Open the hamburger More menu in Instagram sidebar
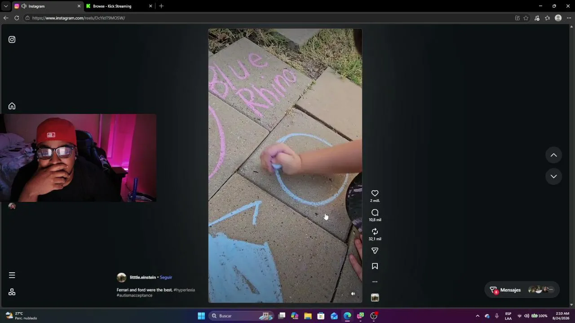 coord(12,275)
